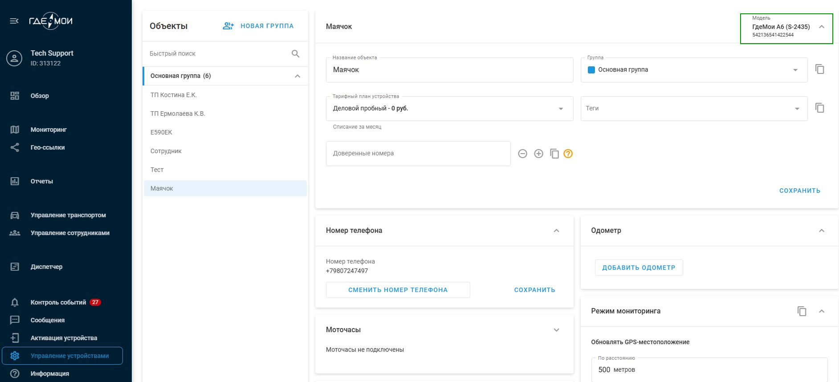Click the copy icon next to Теги field

tap(819, 108)
